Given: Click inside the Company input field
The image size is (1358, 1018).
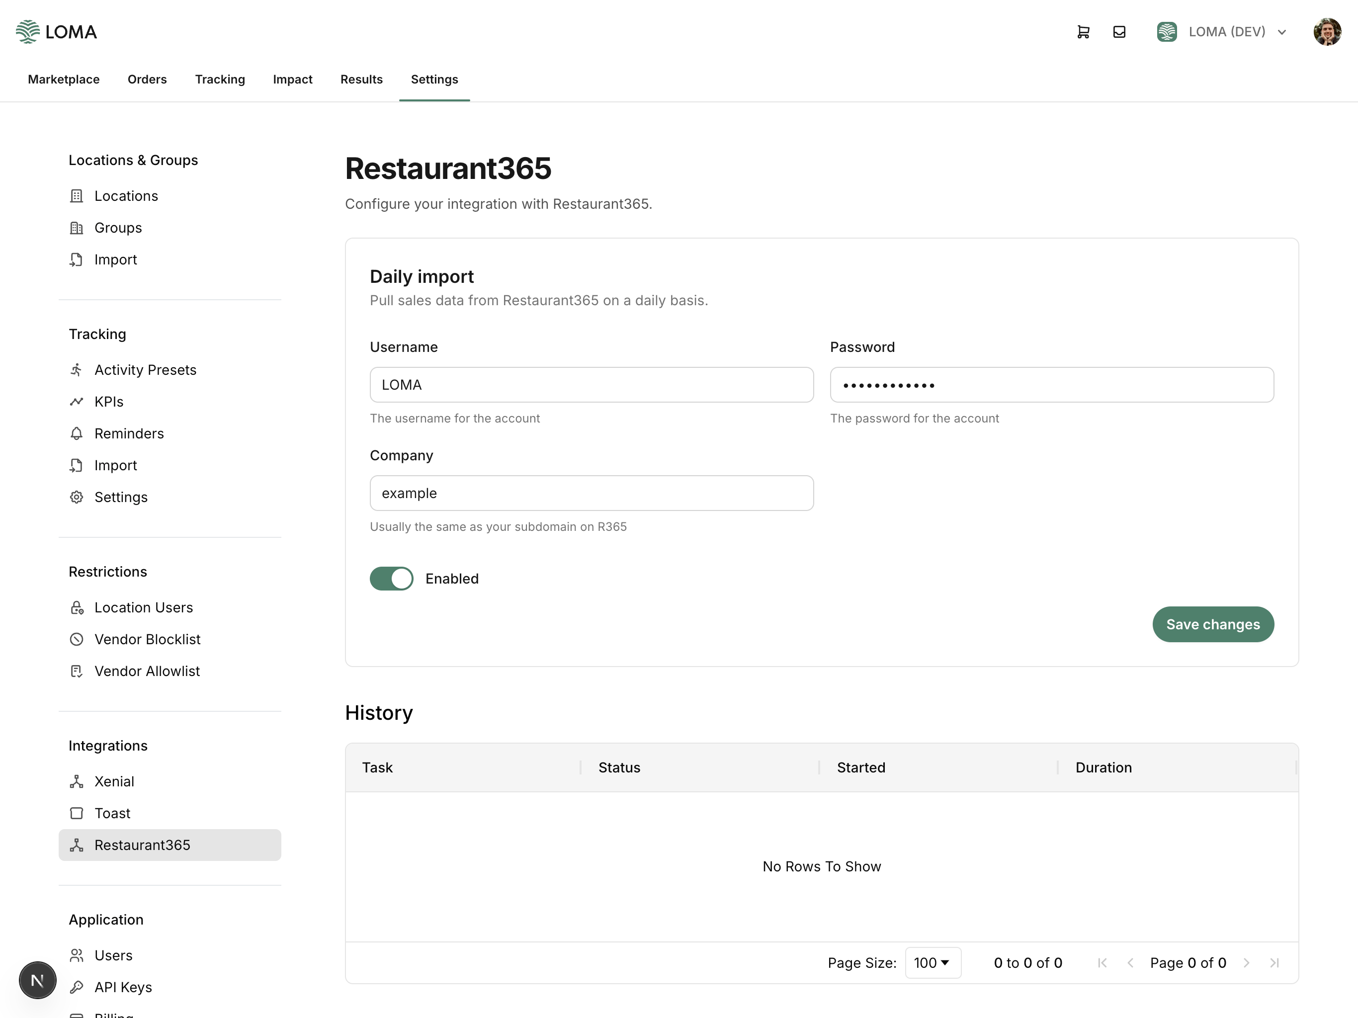Looking at the screenshot, I should [x=591, y=493].
